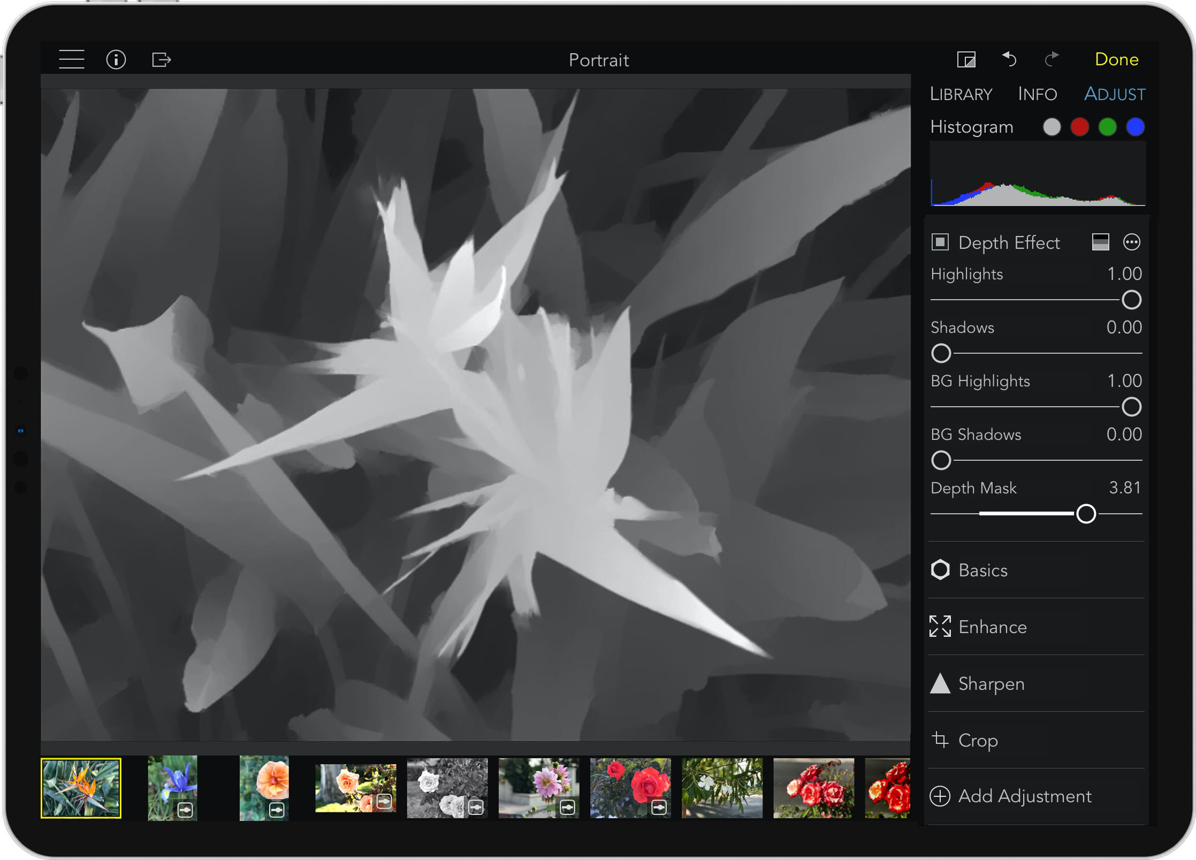1196x860 pixels.
Task: Tap Done to finish editing
Action: tap(1116, 59)
